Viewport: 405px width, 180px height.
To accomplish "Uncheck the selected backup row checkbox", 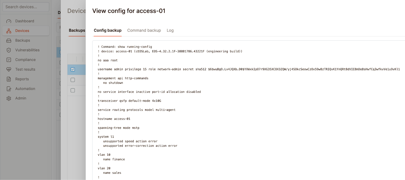I will (73, 70).
